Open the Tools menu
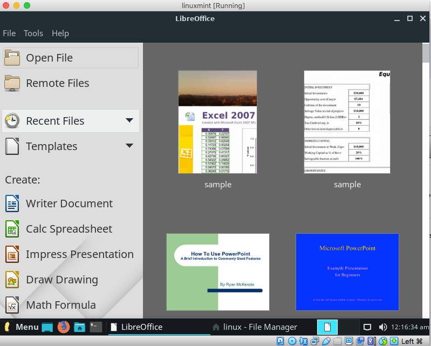 (33, 33)
